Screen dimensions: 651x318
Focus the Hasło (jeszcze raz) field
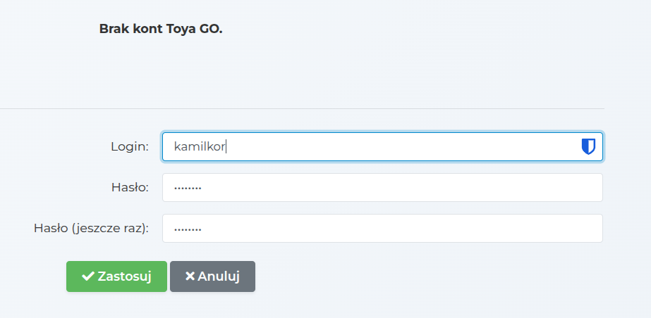point(382,228)
